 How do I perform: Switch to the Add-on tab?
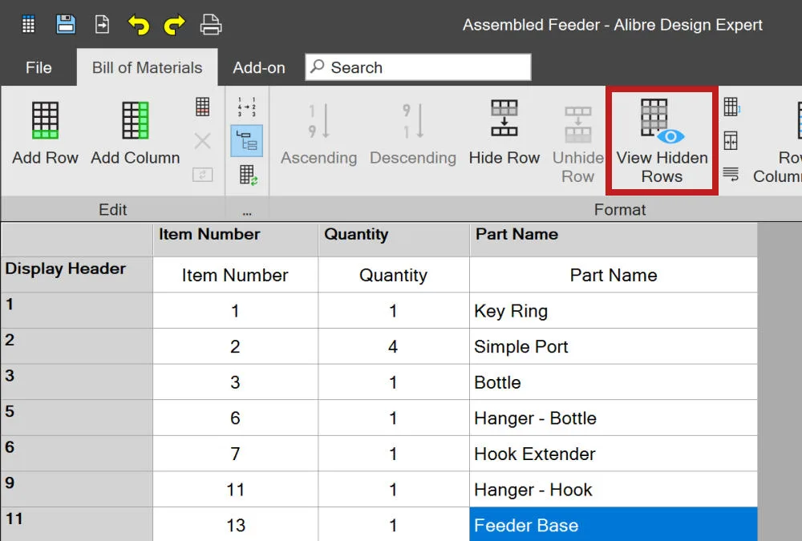coord(259,67)
